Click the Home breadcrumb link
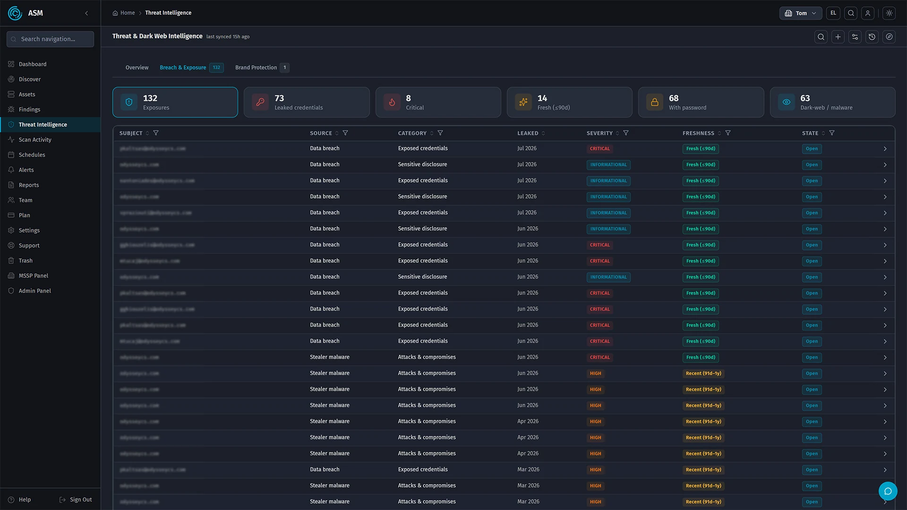 click(124, 13)
